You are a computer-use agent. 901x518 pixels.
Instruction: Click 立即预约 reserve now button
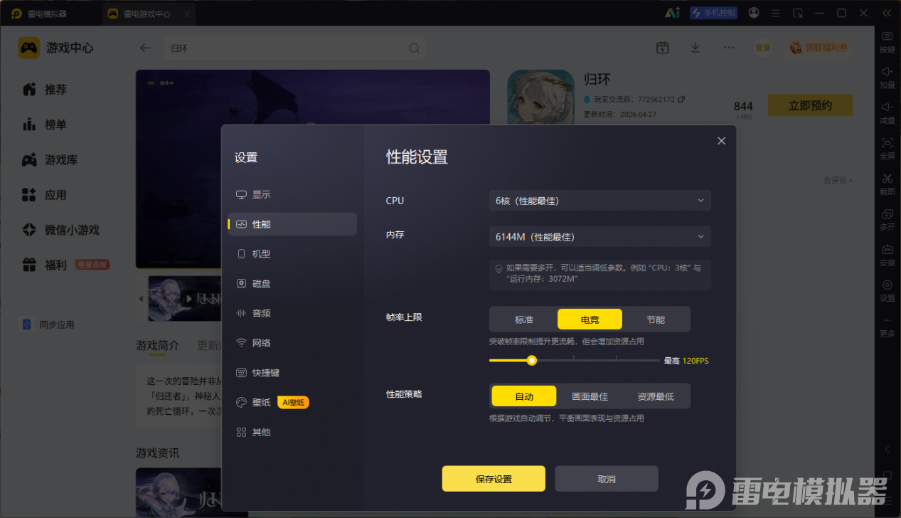pyautogui.click(x=810, y=105)
